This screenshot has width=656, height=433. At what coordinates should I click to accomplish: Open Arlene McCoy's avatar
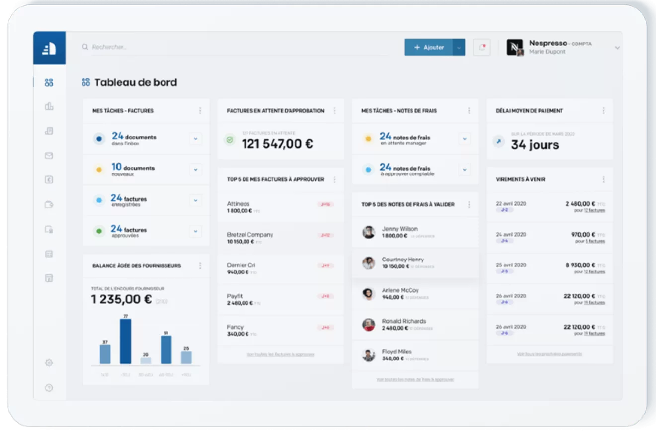pos(368,294)
